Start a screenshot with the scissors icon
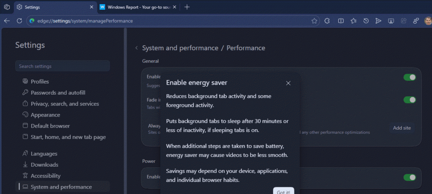 (391, 21)
